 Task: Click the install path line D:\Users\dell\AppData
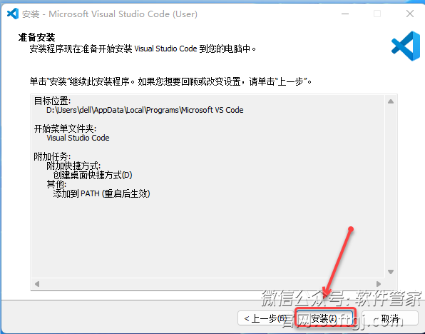pos(145,110)
